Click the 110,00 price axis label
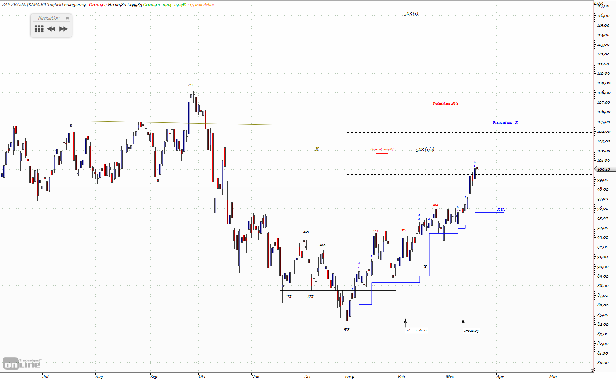 [603, 73]
